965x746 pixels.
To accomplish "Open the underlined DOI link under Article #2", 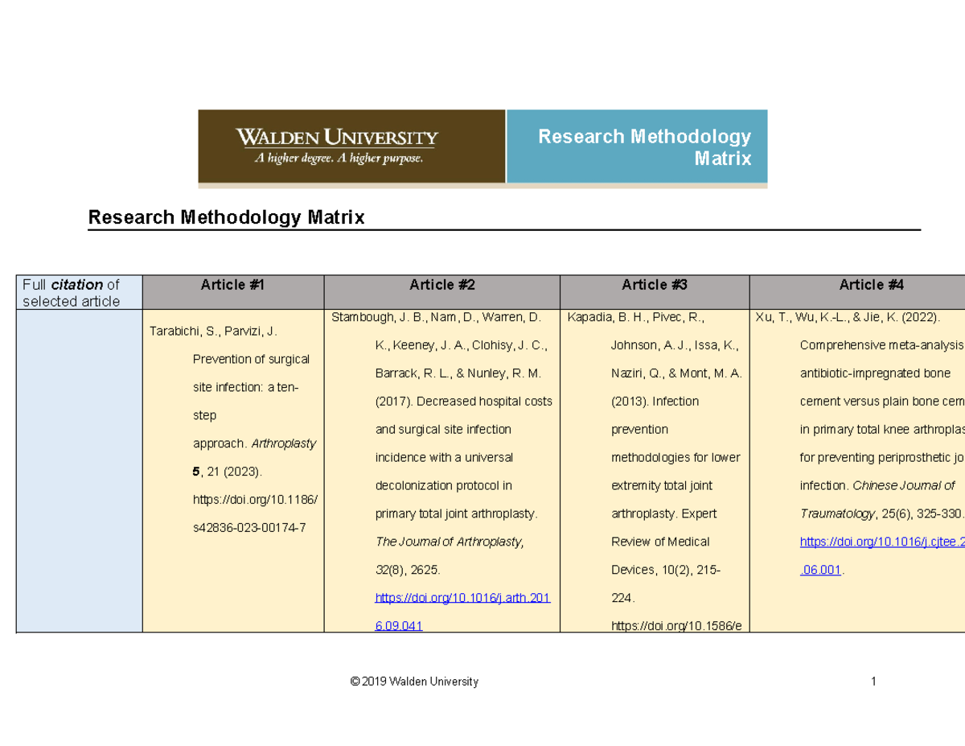I will (462, 597).
